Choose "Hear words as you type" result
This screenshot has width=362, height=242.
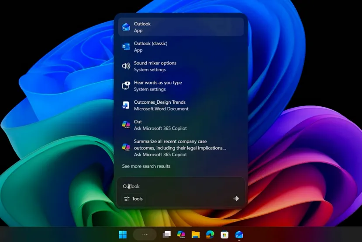[181, 86]
